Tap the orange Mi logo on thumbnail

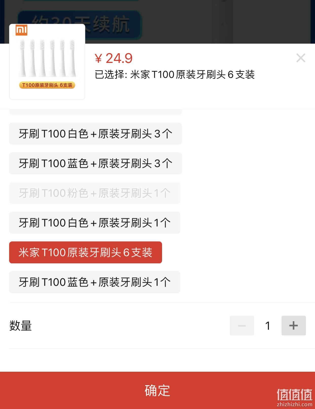coord(21,30)
